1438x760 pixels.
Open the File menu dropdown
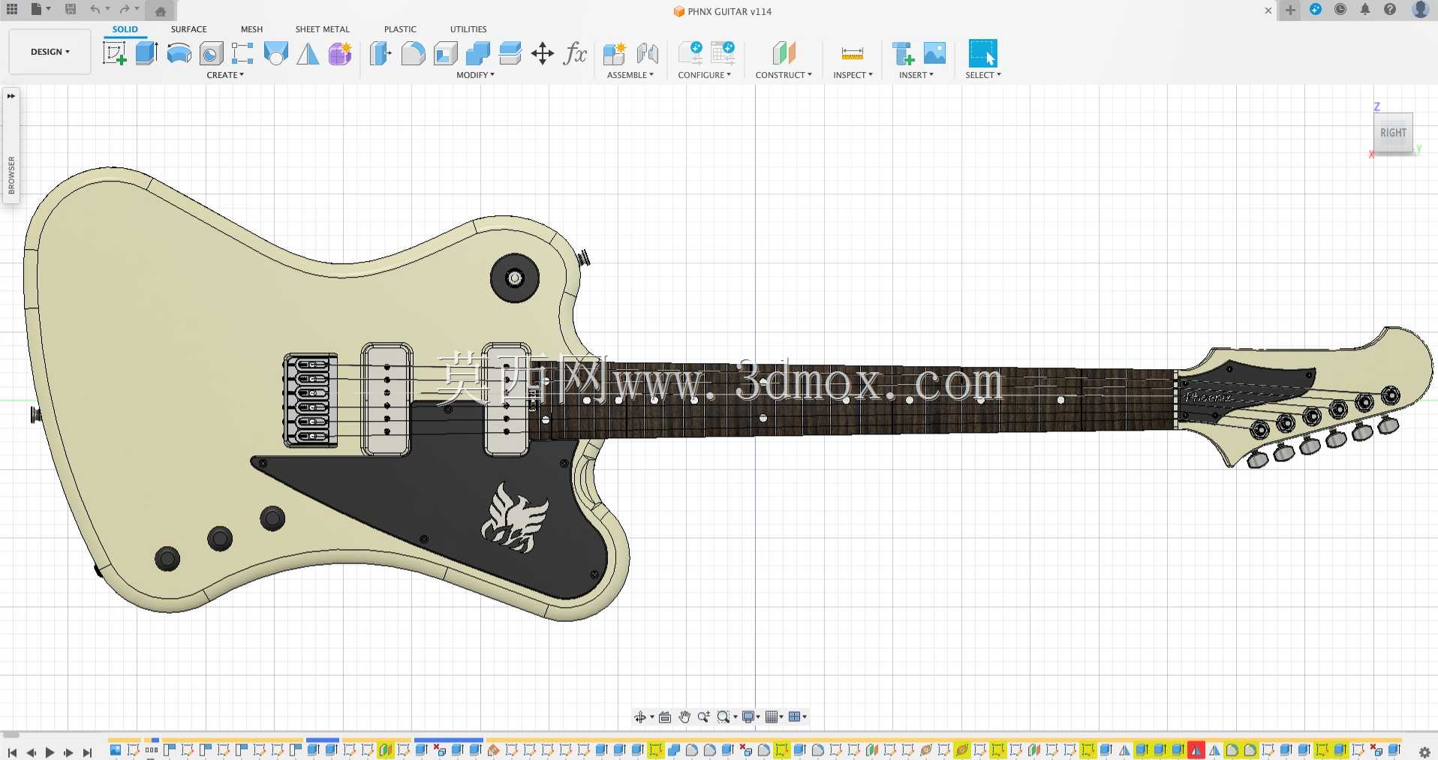tap(41, 10)
